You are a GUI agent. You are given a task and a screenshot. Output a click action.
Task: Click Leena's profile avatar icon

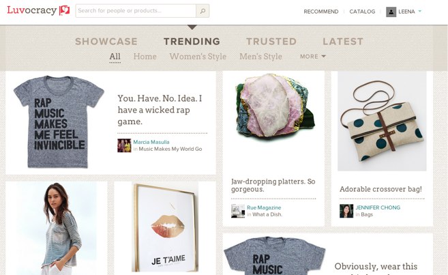391,12
